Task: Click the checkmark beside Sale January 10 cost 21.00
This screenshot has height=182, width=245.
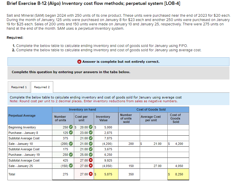Action: point(91,144)
